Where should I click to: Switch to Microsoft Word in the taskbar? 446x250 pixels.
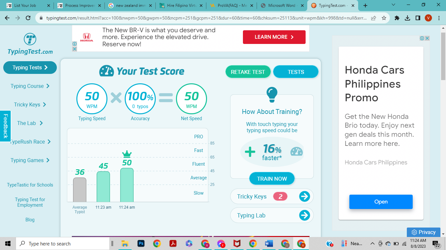[x=269, y=243]
